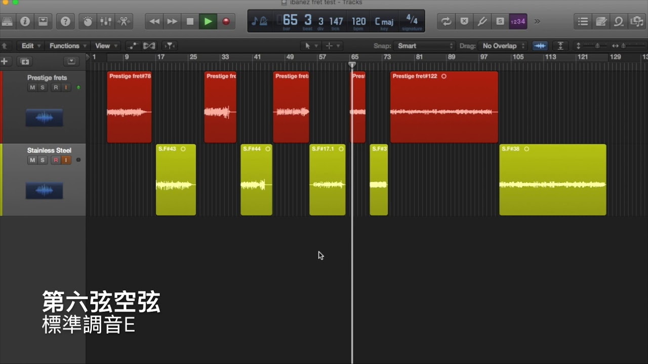Open the Toolbar panel icon
This screenshot has width=648, height=364.
[43, 21]
